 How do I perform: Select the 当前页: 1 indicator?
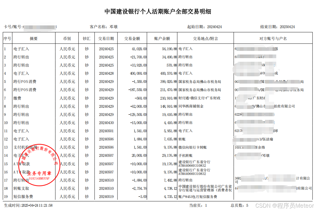tap(198, 205)
